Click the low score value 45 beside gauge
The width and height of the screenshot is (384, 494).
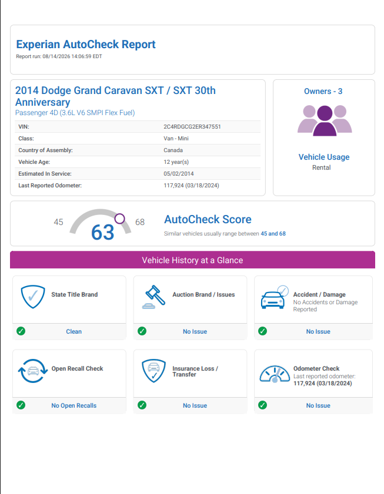coord(58,222)
